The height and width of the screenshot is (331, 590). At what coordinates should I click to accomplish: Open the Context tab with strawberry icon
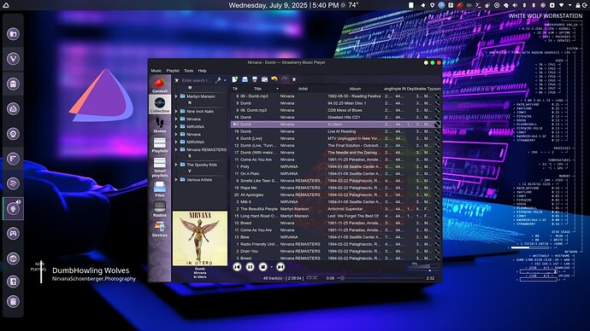pos(160,84)
